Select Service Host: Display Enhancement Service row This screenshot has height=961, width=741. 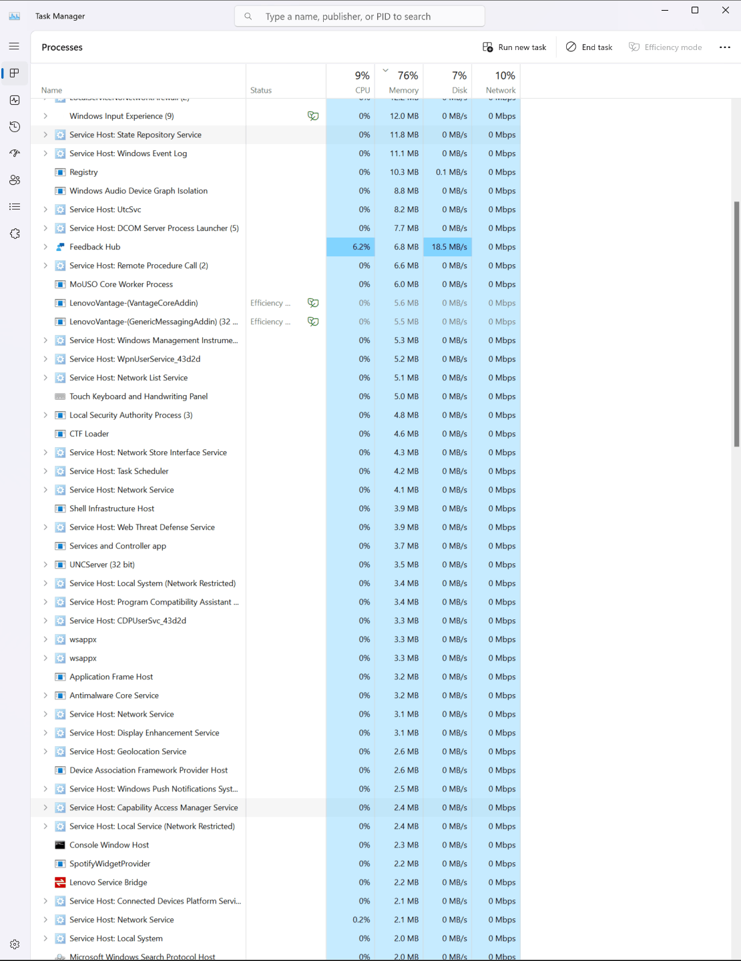276,733
